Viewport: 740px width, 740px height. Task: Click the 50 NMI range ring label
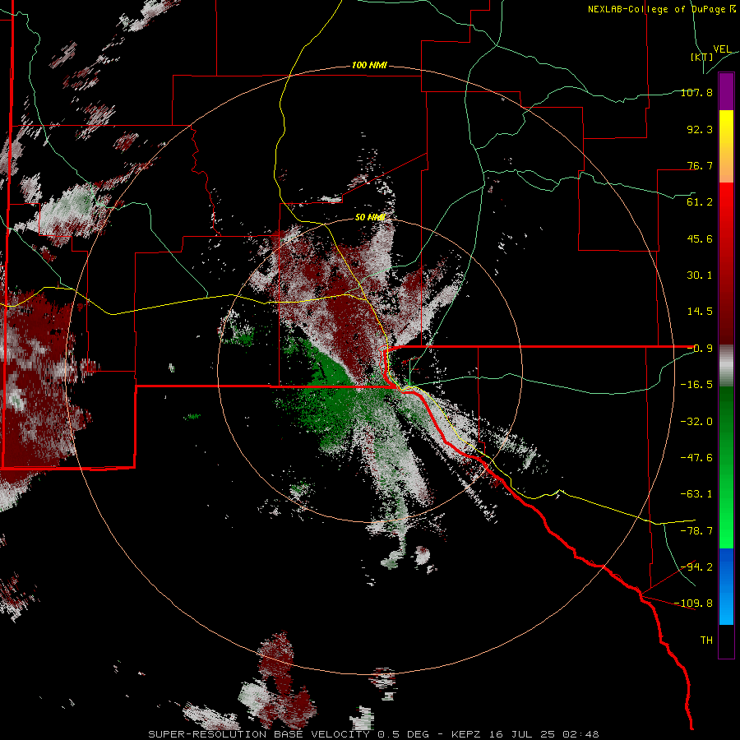click(x=370, y=218)
